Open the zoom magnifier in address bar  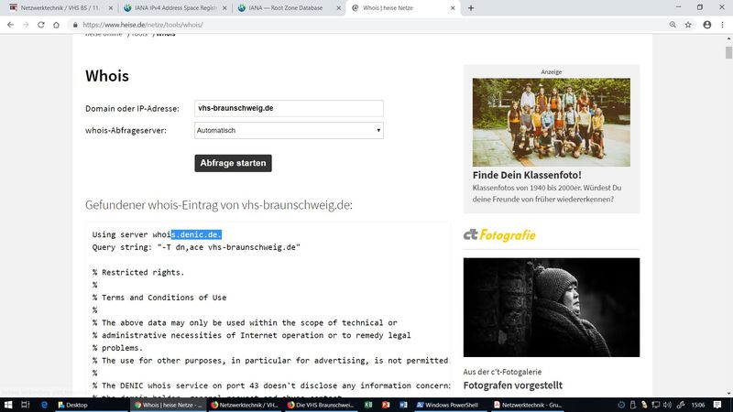coord(673,25)
